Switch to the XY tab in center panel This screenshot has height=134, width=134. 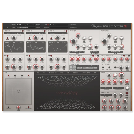[x=44, y=73]
